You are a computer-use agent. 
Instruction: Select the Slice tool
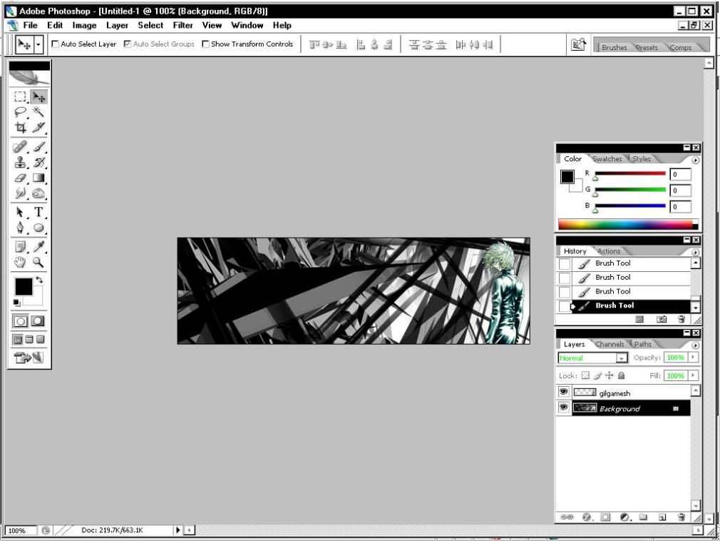point(38,127)
